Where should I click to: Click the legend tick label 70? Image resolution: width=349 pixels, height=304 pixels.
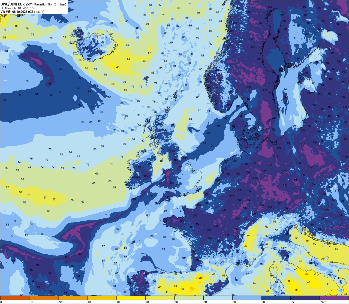205,302
